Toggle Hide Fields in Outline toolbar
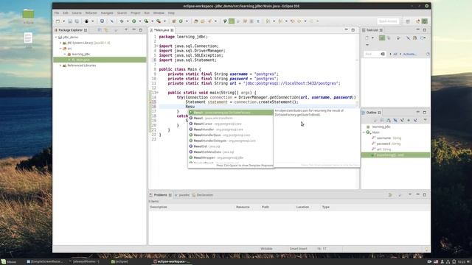This screenshot has height=265, width=472. 395,120
